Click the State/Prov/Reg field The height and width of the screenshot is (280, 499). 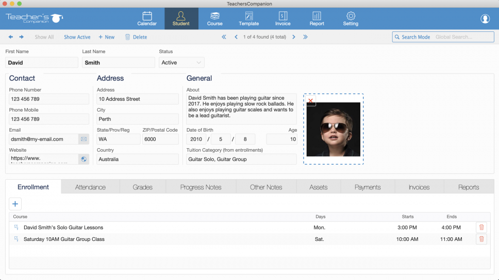click(119, 139)
